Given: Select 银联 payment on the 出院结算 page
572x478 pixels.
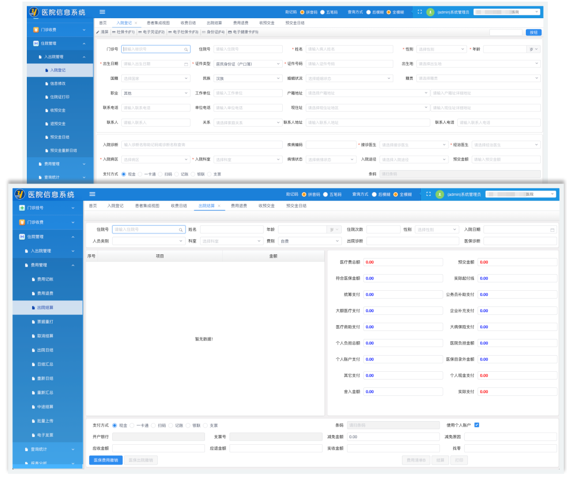Looking at the screenshot, I should (x=188, y=425).
